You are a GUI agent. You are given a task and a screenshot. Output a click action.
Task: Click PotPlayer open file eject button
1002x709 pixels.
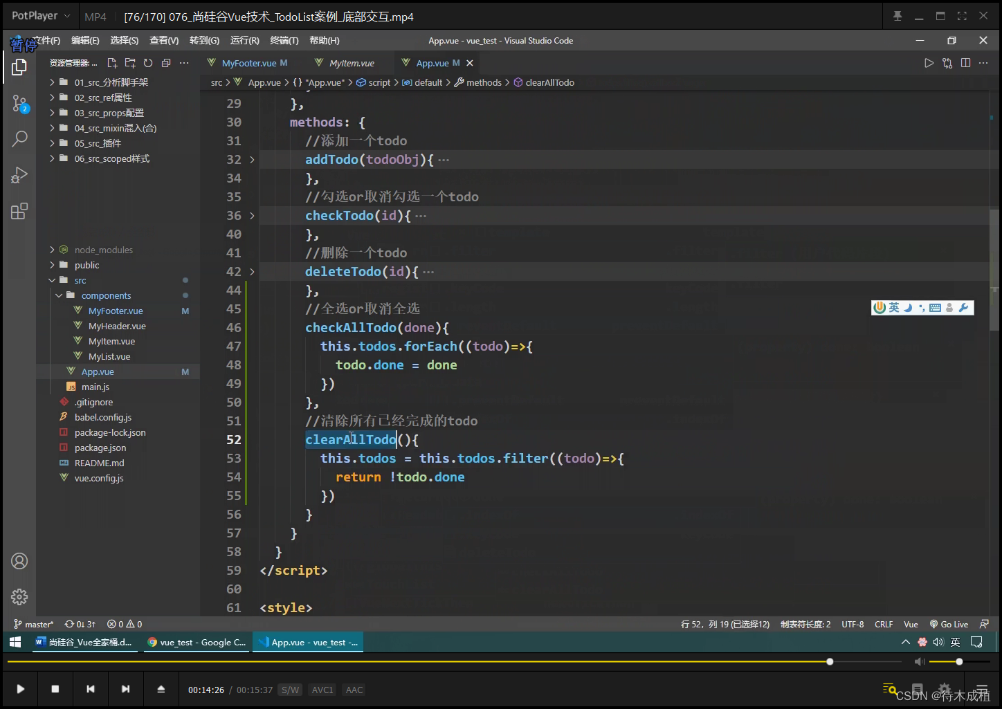(x=161, y=689)
